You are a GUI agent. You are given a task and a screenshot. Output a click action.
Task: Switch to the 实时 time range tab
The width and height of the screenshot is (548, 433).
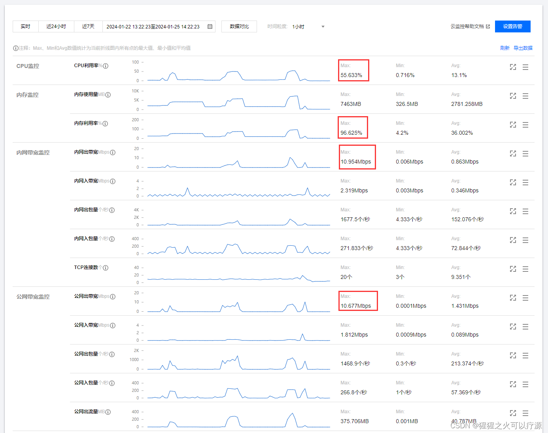[x=25, y=26]
